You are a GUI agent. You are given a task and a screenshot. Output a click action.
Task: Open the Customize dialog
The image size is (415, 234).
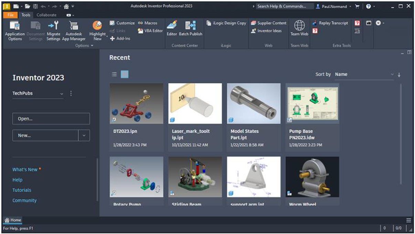coord(122,23)
